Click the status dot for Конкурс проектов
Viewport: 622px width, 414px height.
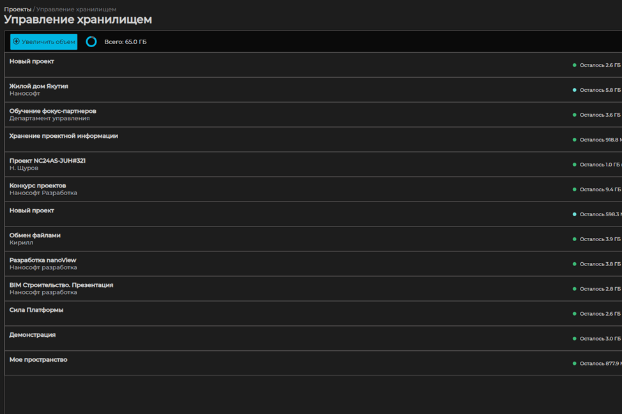click(575, 189)
